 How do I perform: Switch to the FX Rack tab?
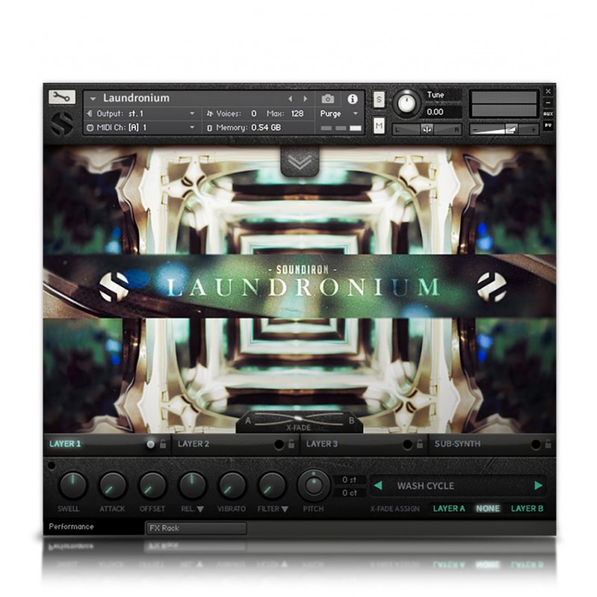pyautogui.click(x=196, y=528)
